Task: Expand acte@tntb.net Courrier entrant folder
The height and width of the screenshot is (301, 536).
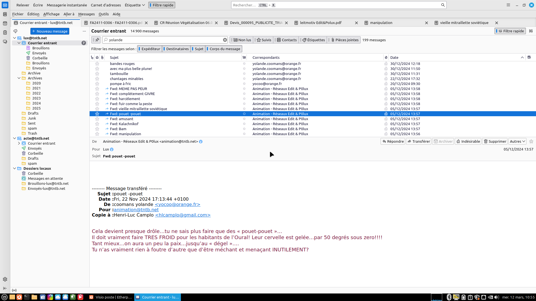Action: point(19,144)
